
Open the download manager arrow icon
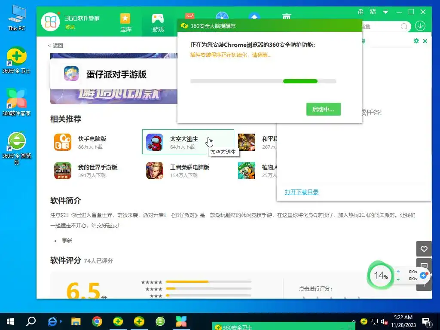(x=420, y=26)
